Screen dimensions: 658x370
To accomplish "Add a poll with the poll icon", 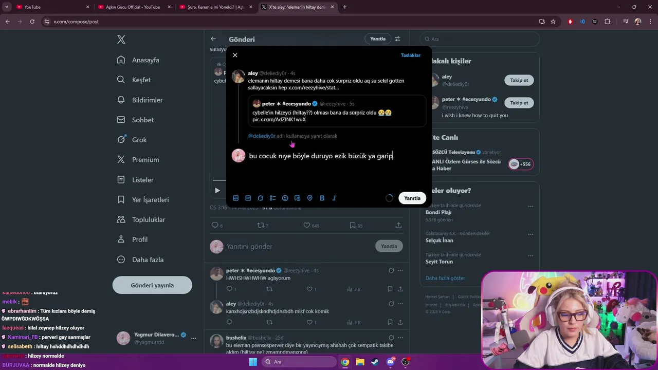I will click(273, 198).
